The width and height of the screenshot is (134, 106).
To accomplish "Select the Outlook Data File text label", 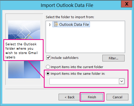I will pyautogui.click(x=74, y=25).
